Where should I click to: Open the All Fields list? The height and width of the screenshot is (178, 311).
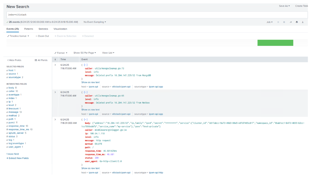click(x=41, y=60)
